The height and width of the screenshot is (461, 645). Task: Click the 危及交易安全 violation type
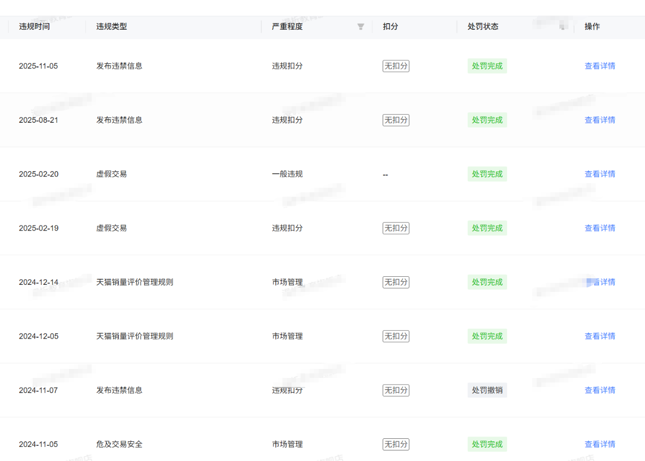click(119, 444)
